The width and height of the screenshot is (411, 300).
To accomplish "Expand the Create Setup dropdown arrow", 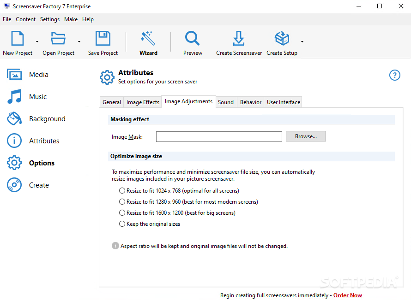I will pos(302,41).
